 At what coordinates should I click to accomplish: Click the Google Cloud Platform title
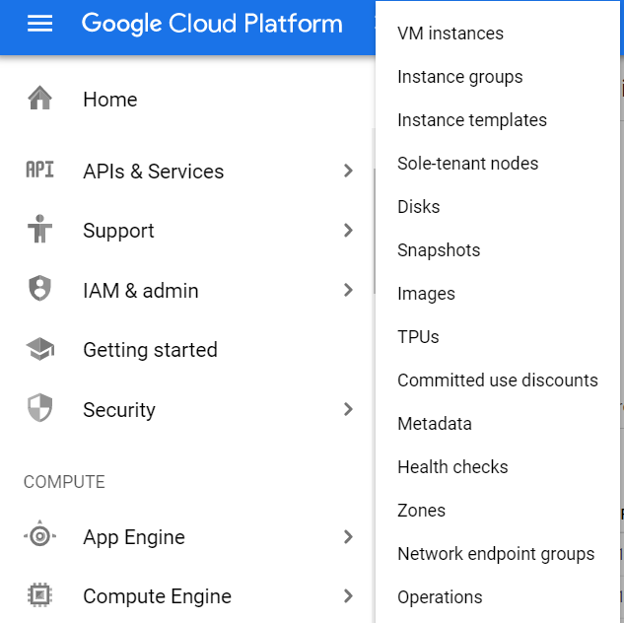(x=212, y=24)
